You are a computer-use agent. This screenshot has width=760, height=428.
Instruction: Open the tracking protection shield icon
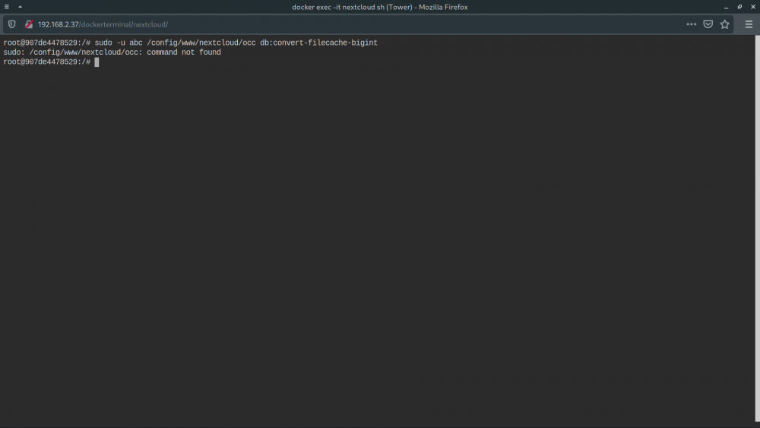click(11, 24)
